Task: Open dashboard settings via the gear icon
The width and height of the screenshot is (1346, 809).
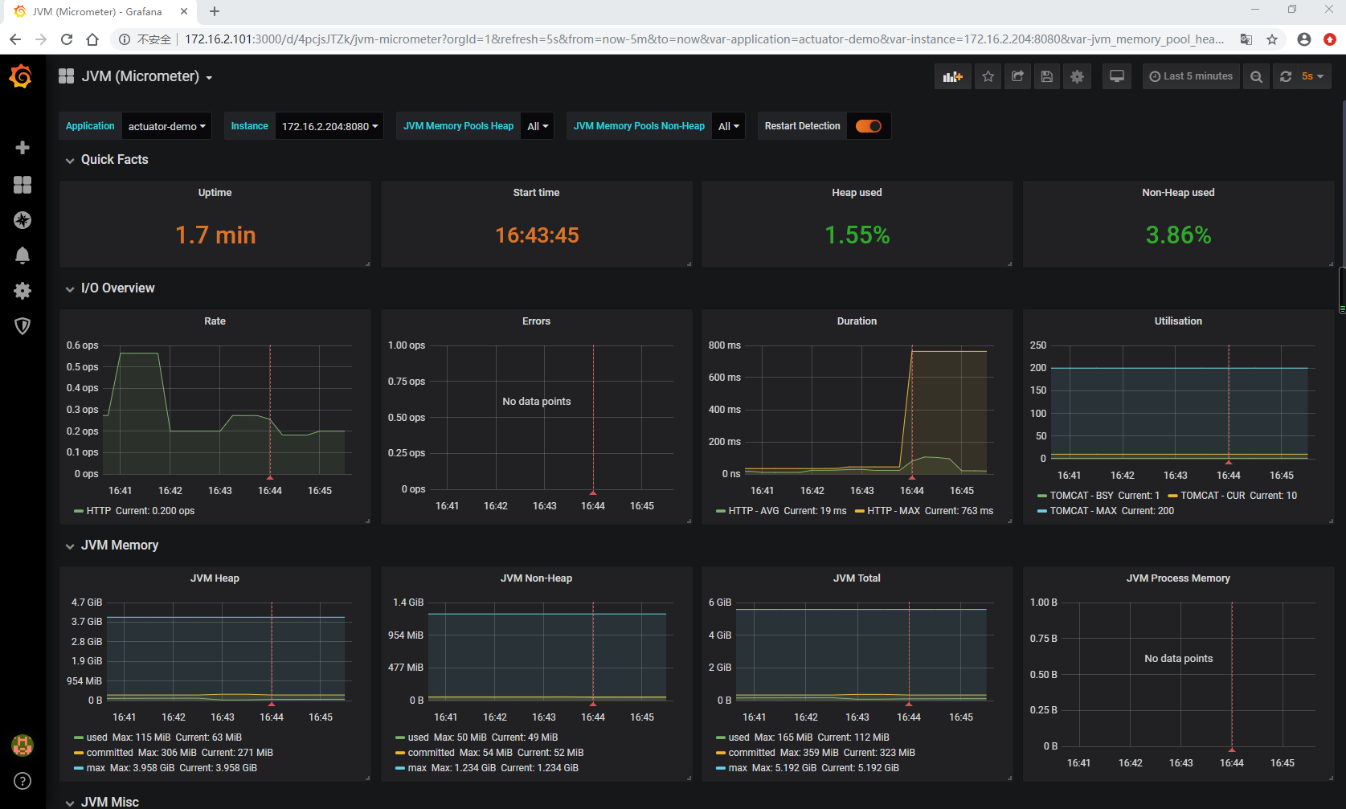Action: (x=1077, y=76)
